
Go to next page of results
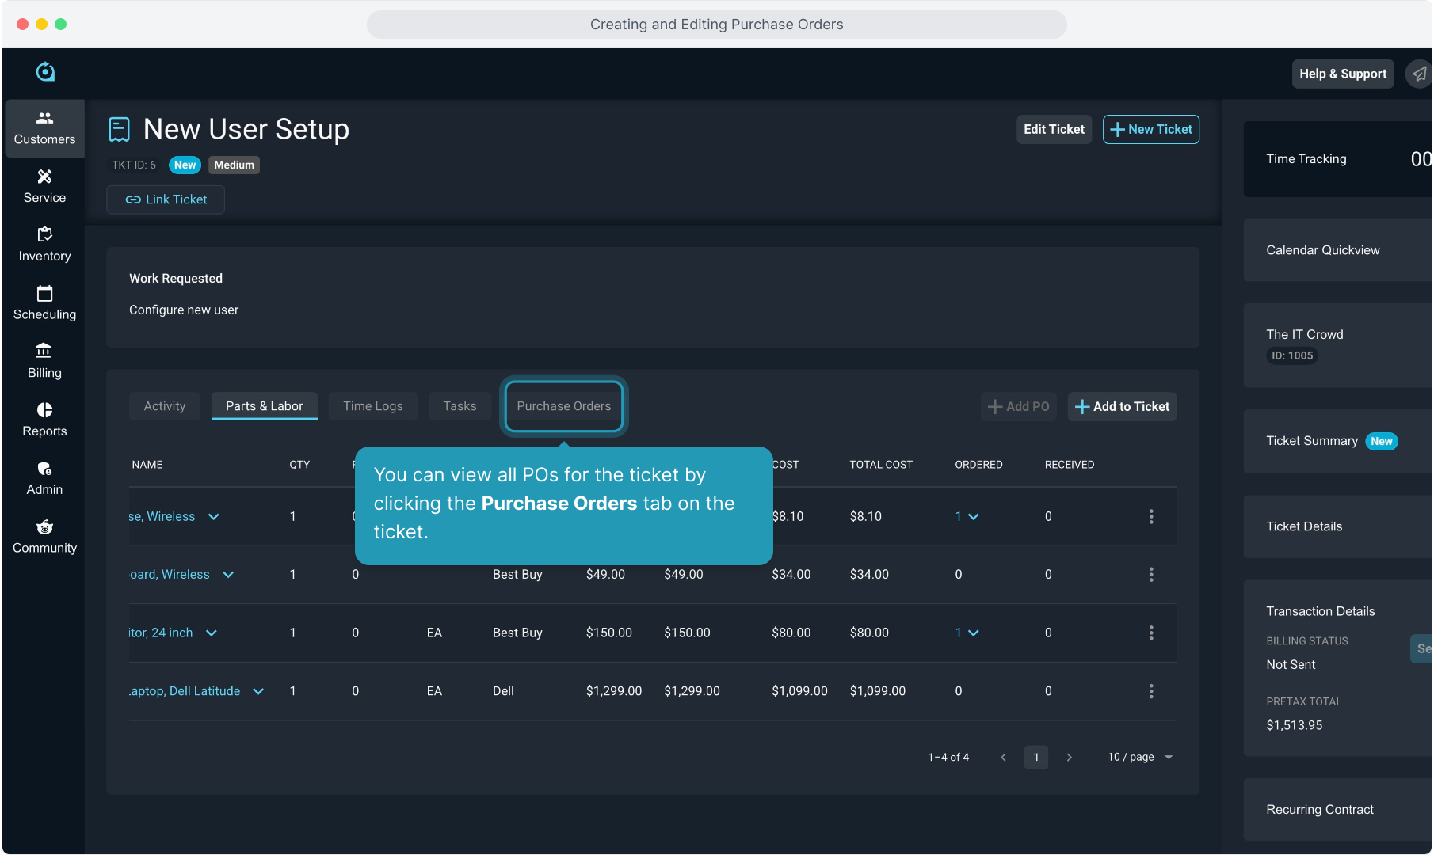point(1069,758)
